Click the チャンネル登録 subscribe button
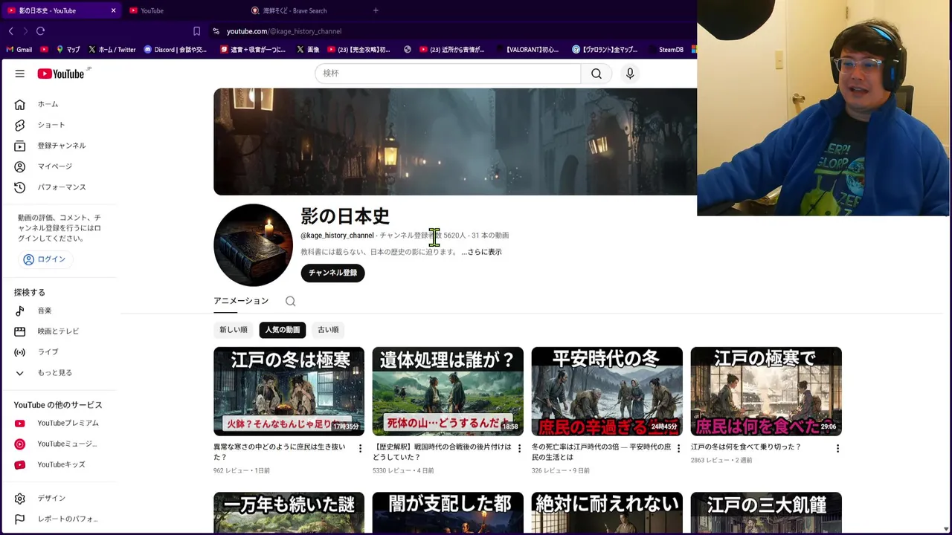Viewport: 952px width, 535px height. point(332,273)
